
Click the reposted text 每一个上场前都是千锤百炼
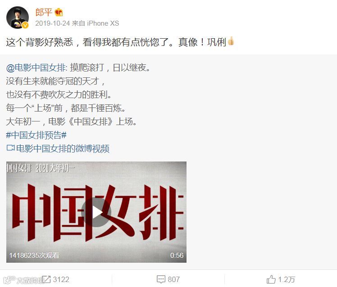pos(66,108)
